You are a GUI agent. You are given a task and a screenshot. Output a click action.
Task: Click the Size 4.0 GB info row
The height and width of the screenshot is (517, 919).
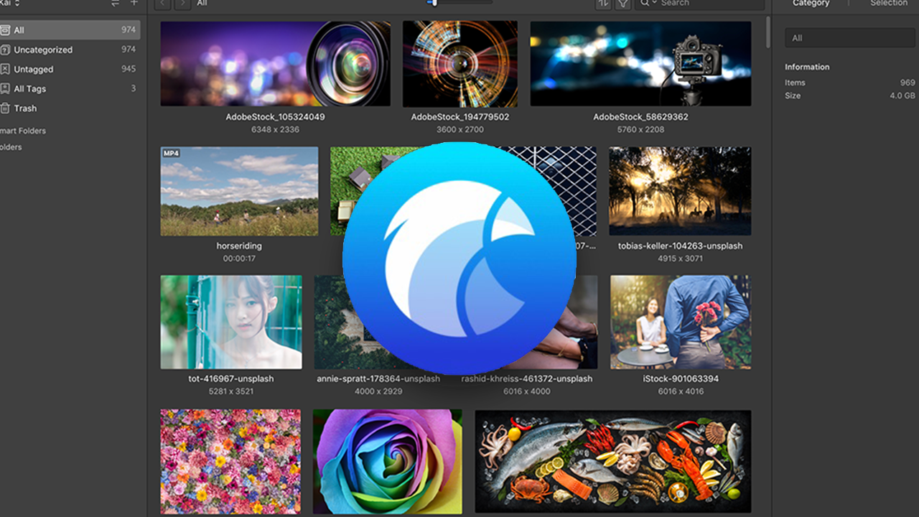[x=850, y=96]
